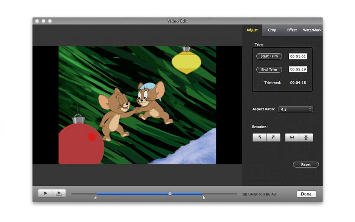The image size is (355, 222).
Task: Close the Video Edit window
Action: coord(37,21)
